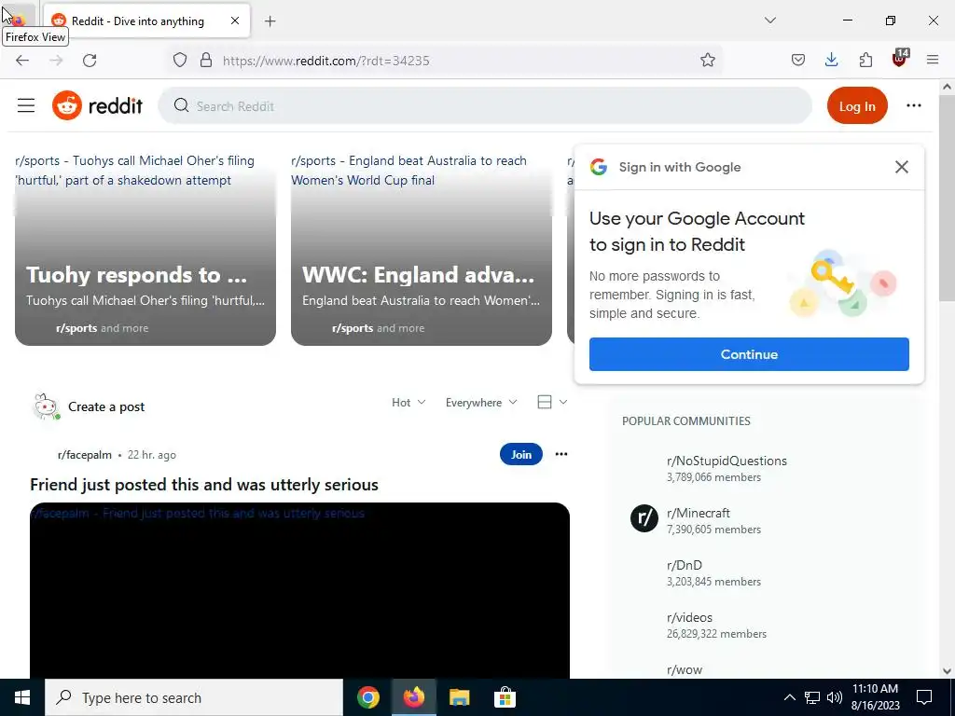Image resolution: width=955 pixels, height=716 pixels.
Task: Open the Reddit hamburger menu
Action: pos(26,106)
